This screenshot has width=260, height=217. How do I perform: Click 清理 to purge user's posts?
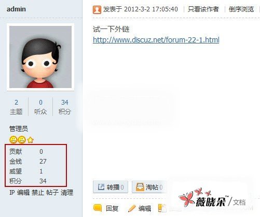tap(67, 192)
